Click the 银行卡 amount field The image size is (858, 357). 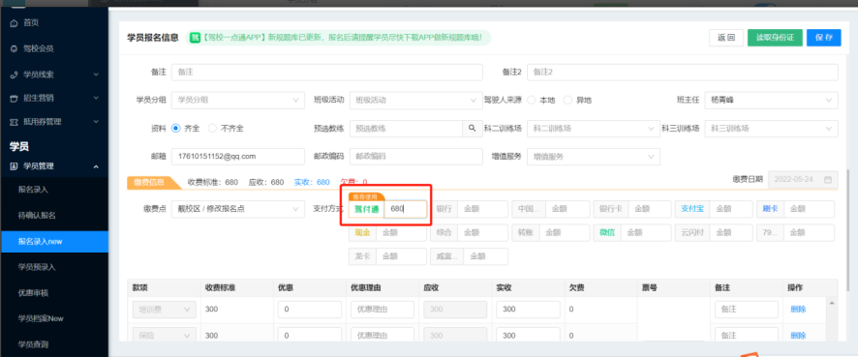(650, 209)
